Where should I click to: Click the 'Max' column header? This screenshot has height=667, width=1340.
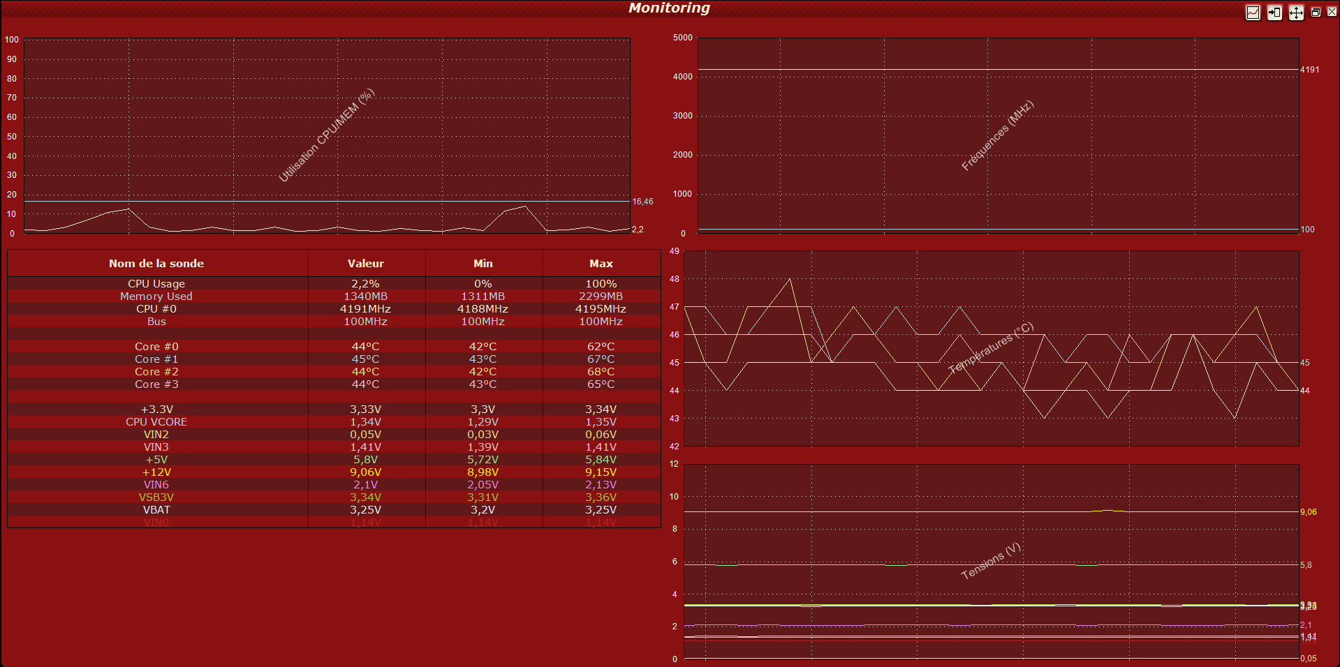601,264
